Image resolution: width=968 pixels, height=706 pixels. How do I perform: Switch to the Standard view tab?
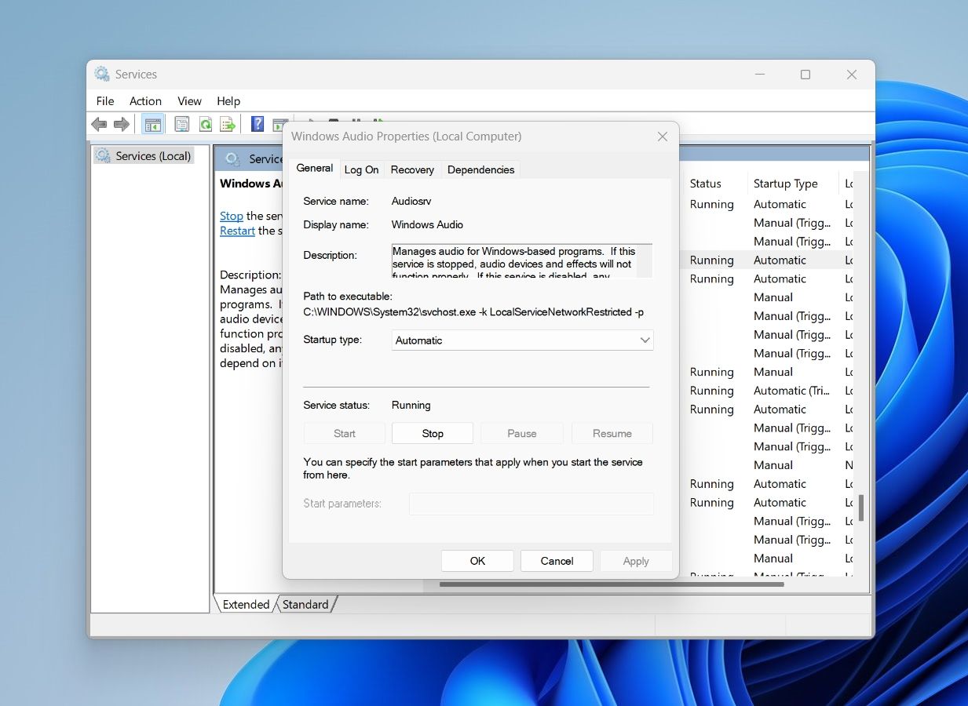tap(305, 604)
